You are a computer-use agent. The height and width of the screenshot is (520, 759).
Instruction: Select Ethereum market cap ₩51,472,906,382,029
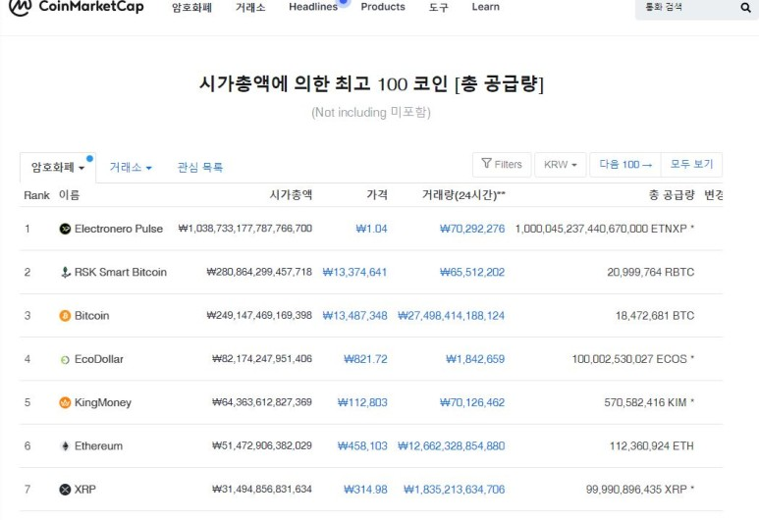point(262,446)
